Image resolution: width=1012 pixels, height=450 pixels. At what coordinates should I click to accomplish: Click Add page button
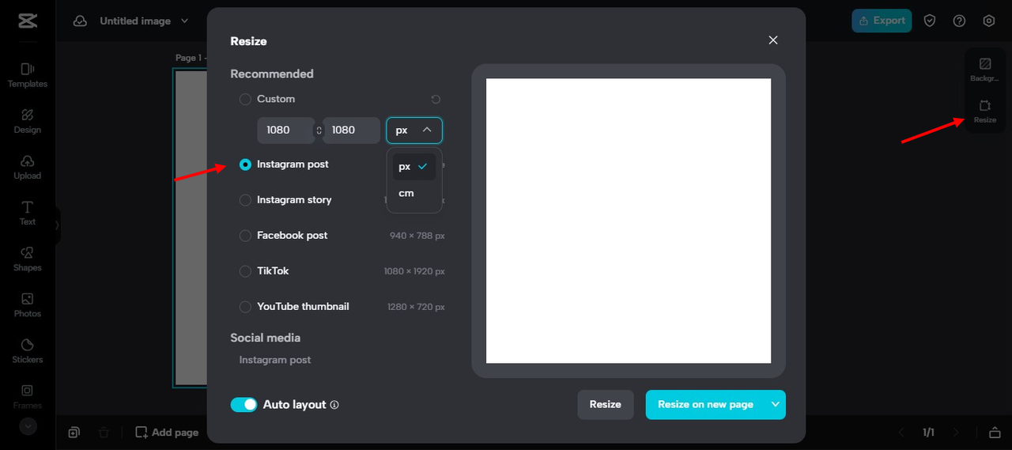click(x=167, y=433)
